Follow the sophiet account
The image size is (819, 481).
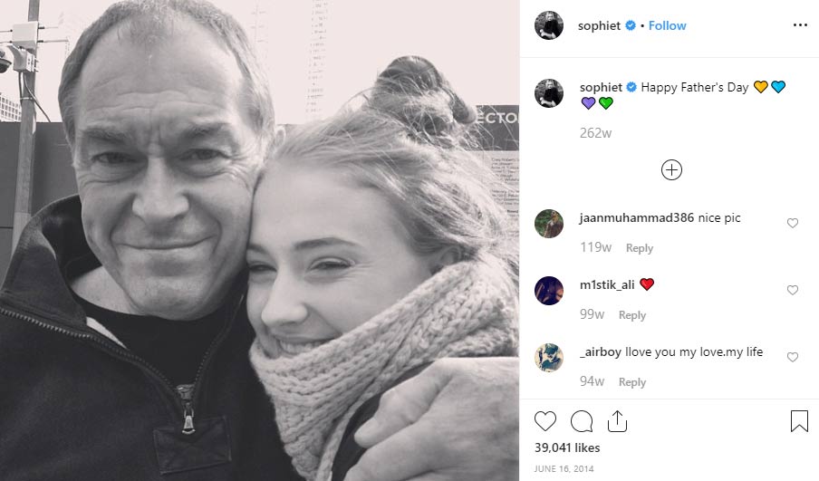pyautogui.click(x=667, y=25)
